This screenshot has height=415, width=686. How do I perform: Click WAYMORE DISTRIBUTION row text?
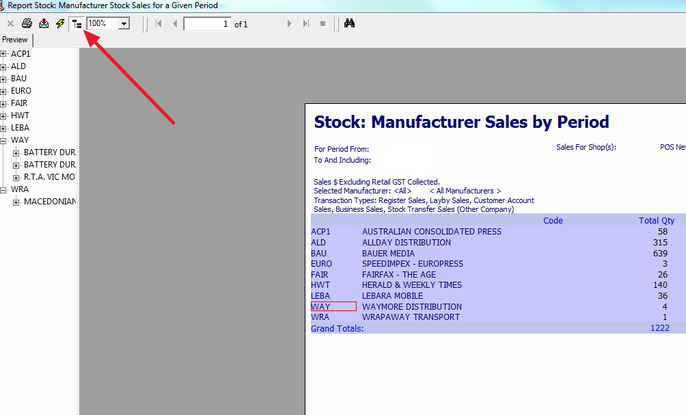point(412,307)
